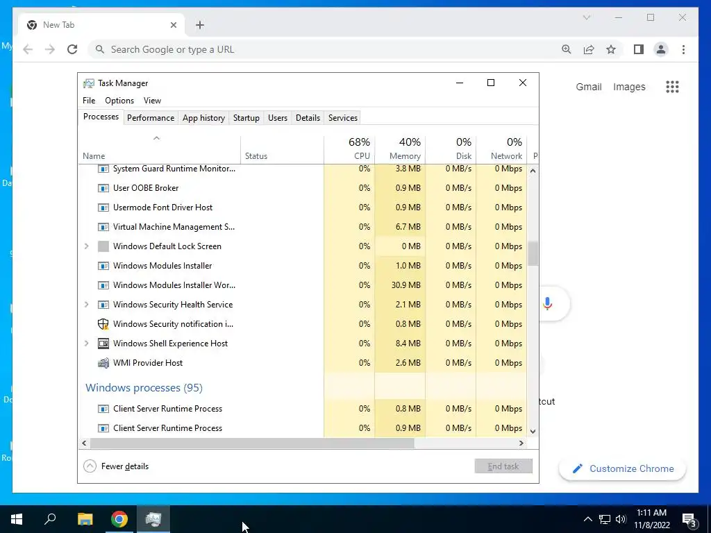Switch to the App history tab
The height and width of the screenshot is (533, 711).
point(203,118)
